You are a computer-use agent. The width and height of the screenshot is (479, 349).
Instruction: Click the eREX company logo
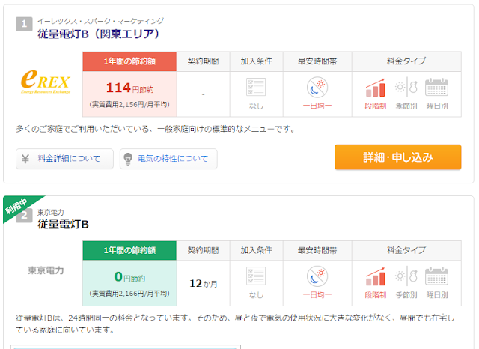pos(46,82)
